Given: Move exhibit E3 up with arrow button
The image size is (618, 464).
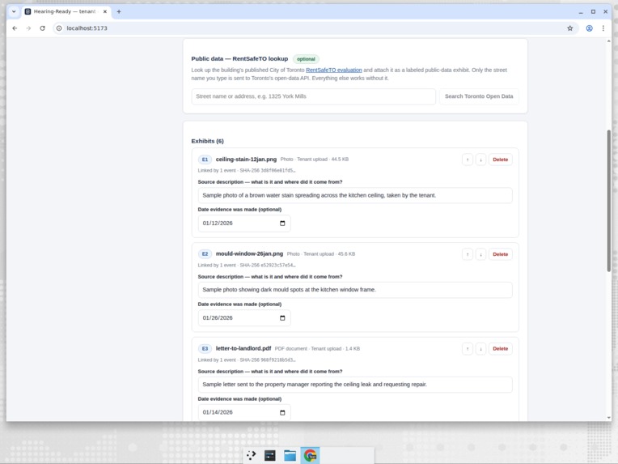Looking at the screenshot, I should click(468, 349).
